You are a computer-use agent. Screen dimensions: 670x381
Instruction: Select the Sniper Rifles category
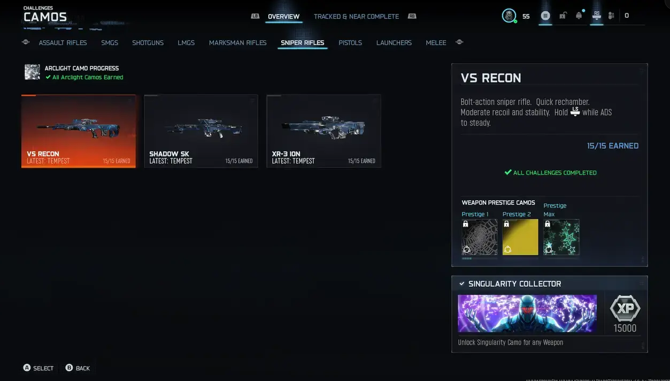[x=303, y=43]
